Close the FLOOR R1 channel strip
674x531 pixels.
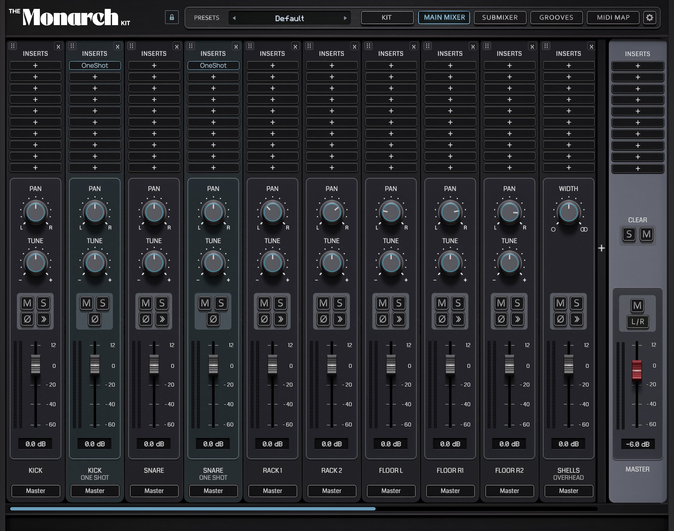click(x=473, y=47)
